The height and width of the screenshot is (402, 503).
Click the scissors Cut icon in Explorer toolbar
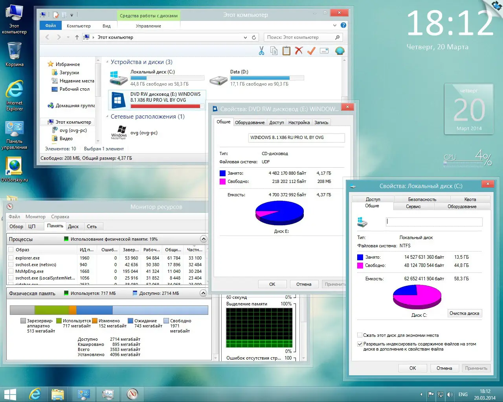click(261, 51)
